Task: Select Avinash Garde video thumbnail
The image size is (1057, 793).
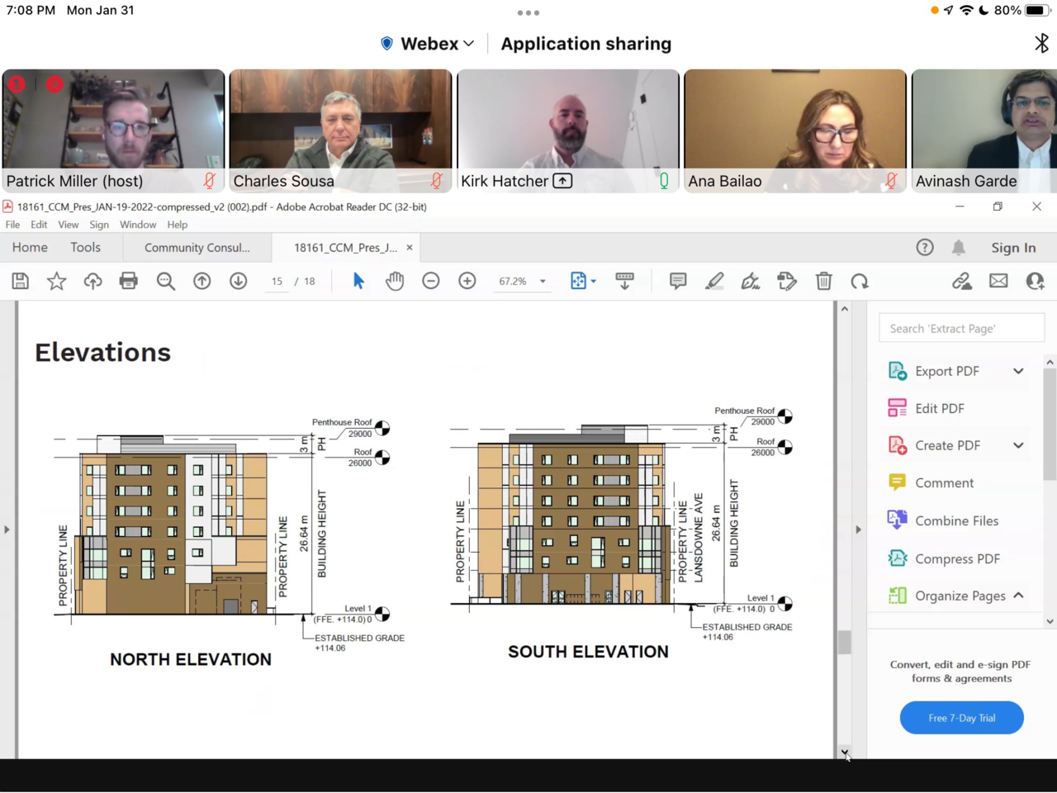Action: pos(984,131)
